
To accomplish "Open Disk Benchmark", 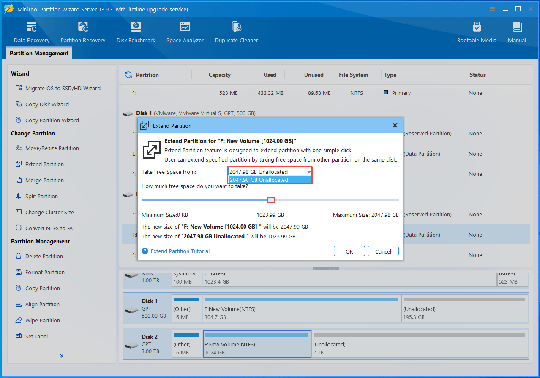I will [x=136, y=32].
